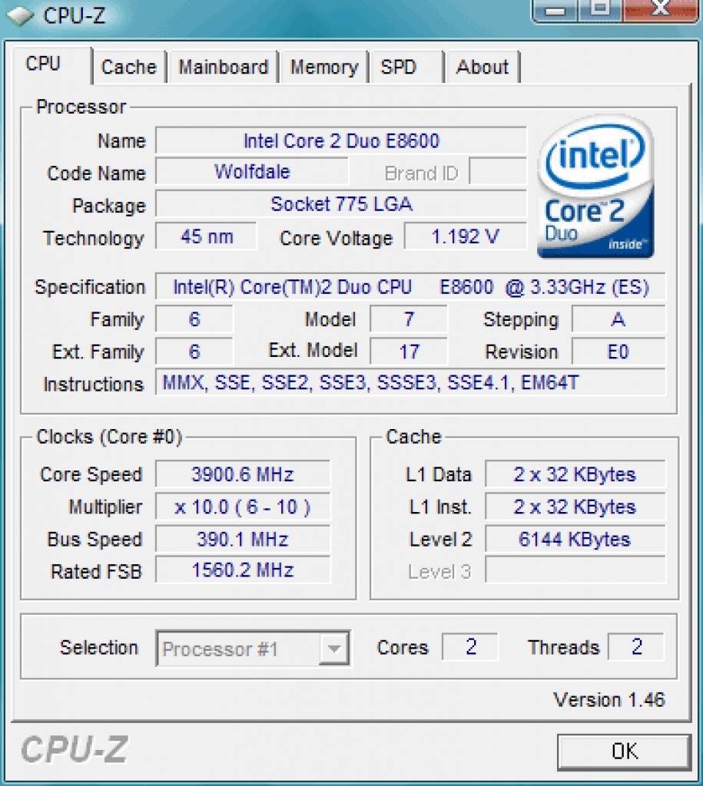Maximize the CPU-Z window
The image size is (703, 786).
coord(600,10)
